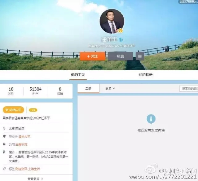
Task: Click the edit note icon by 简介
Action: [4, 152]
